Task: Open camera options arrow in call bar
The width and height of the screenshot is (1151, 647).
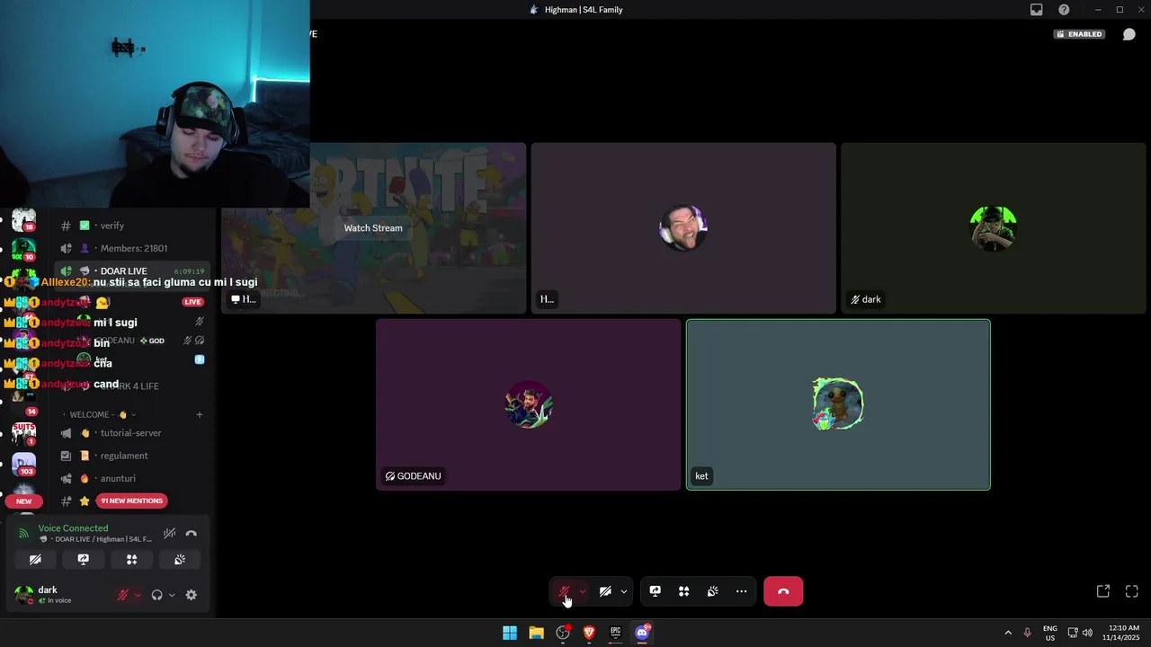Action: click(624, 591)
